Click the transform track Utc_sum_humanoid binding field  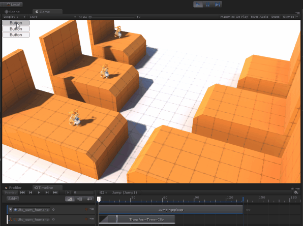pos(32,219)
